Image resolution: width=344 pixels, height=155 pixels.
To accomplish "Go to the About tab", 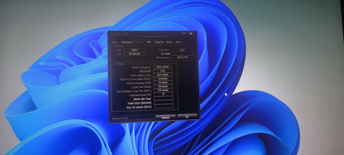I will 178,42.
